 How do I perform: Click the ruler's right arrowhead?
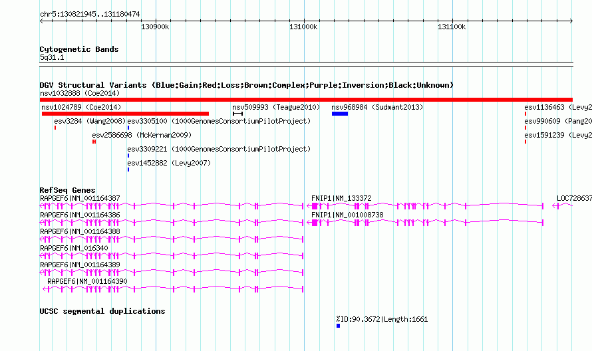(x=571, y=21)
